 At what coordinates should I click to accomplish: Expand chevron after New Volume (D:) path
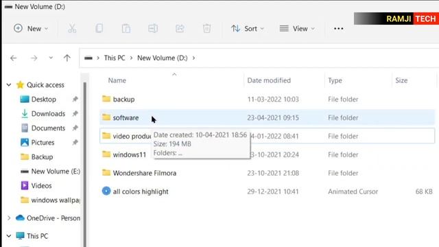tap(193, 58)
